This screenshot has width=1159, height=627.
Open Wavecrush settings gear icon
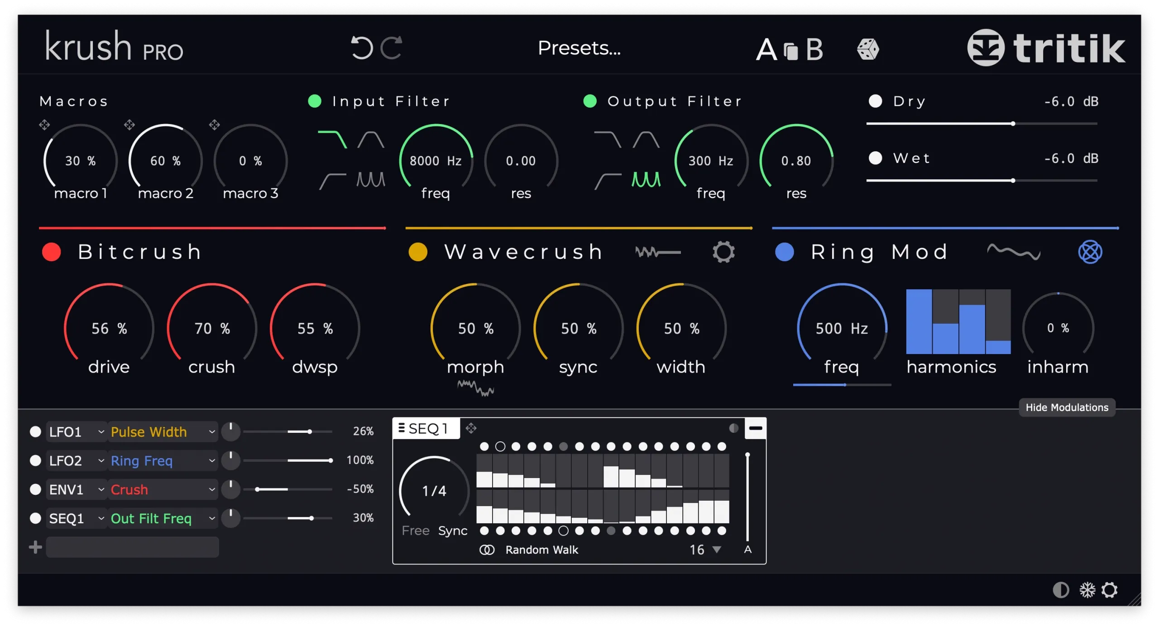(x=723, y=252)
